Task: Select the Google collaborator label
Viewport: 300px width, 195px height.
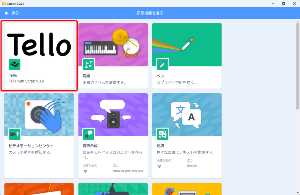Action: tap(192, 166)
